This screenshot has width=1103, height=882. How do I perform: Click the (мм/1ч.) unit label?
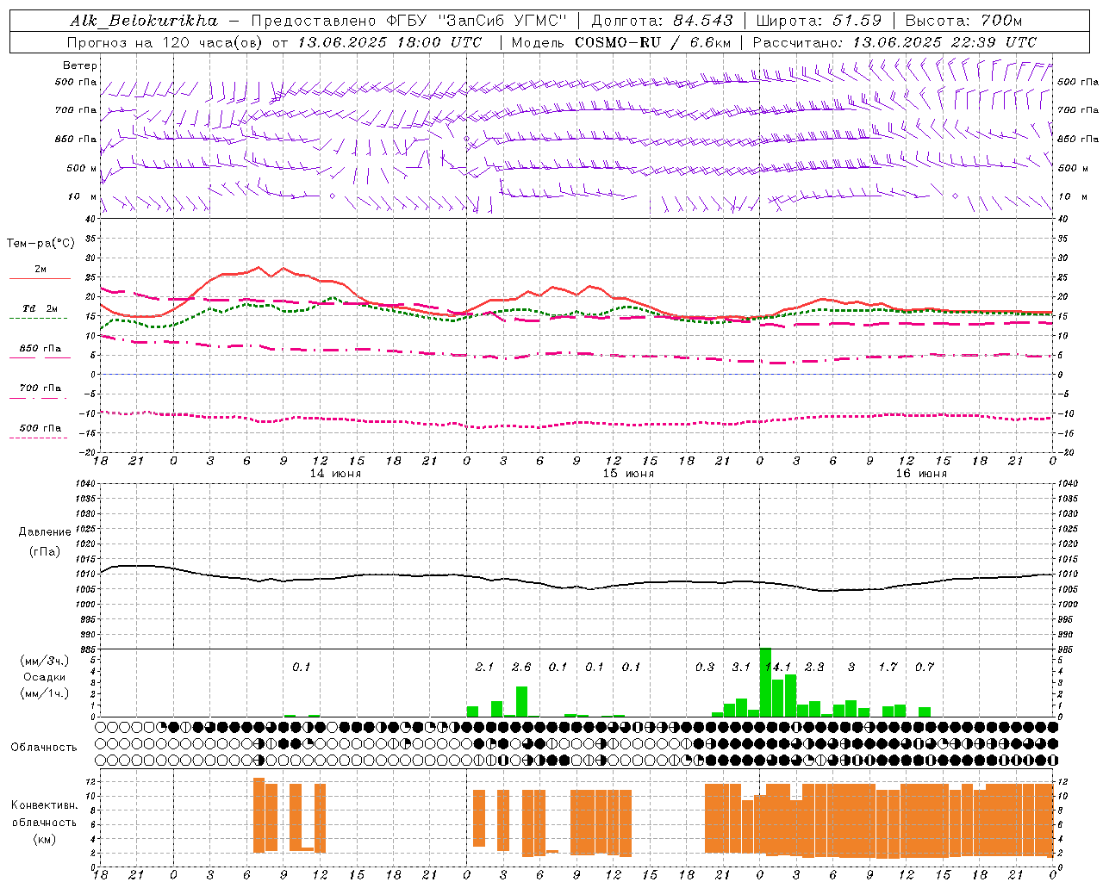(45, 693)
